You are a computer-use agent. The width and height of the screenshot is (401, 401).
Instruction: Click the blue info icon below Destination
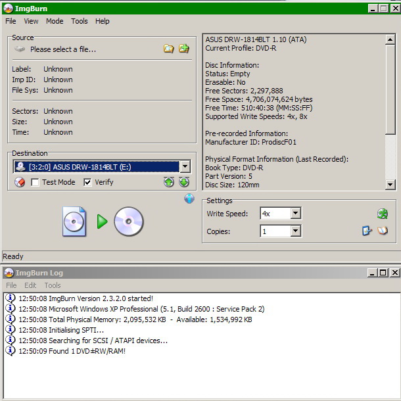click(189, 199)
